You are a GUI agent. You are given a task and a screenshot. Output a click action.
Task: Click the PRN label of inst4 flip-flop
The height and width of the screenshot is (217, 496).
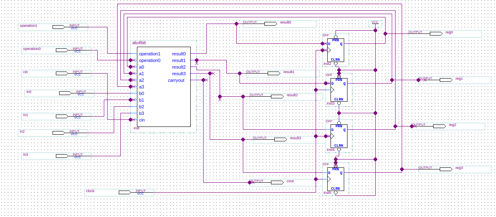(x=339, y=126)
